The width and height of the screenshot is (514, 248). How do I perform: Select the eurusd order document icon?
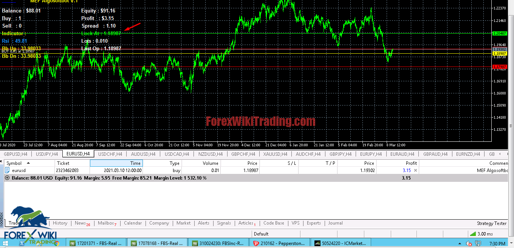pyautogui.click(x=7, y=170)
